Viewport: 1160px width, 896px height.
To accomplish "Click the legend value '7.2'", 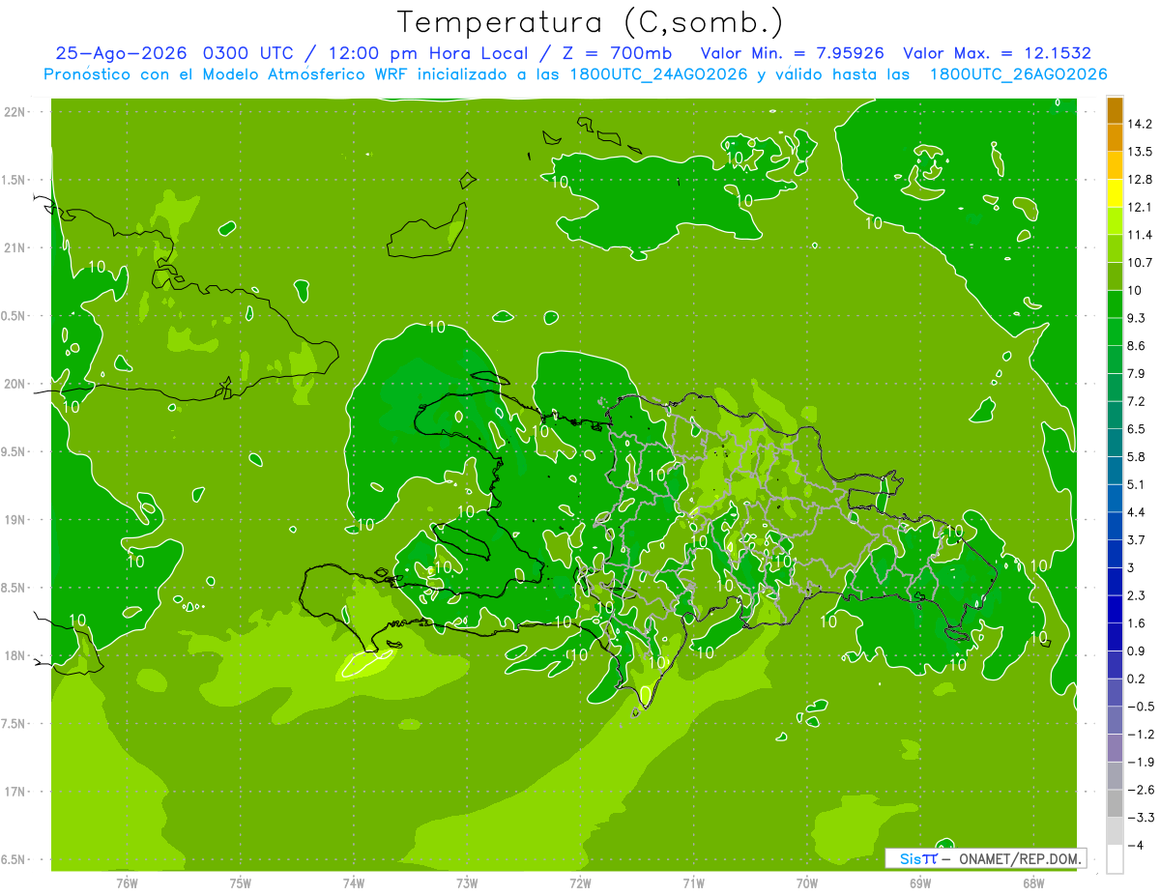I will click(x=1137, y=401).
